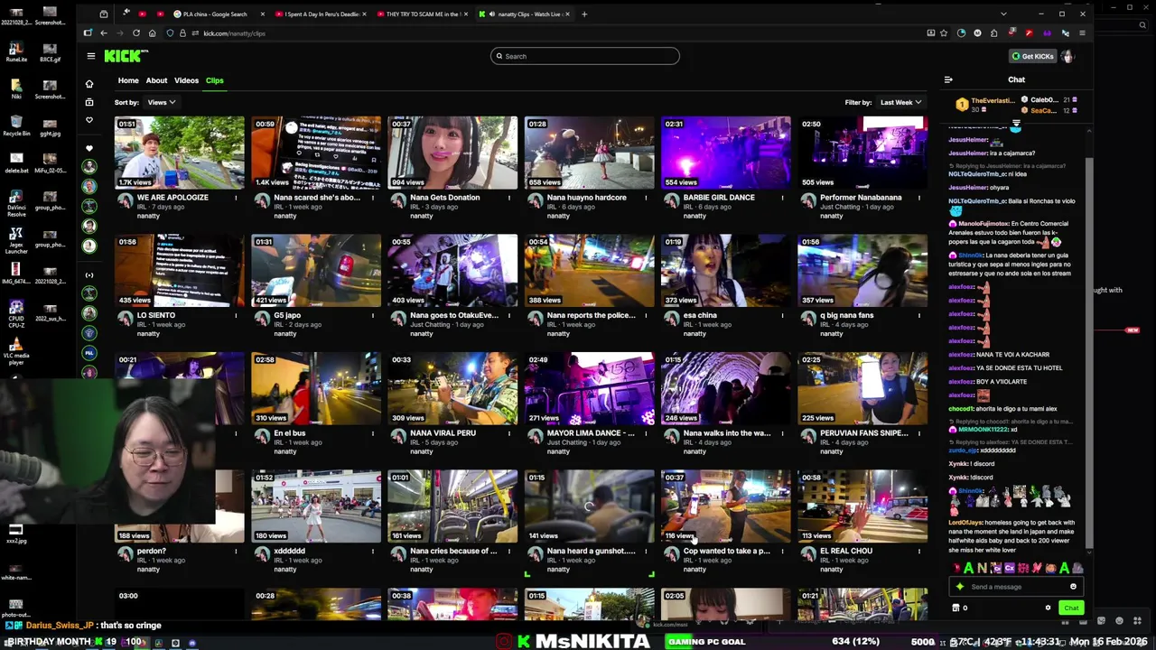Viewport: 1156px width, 650px height.
Task: Click the profile avatar beside Get KICKs
Action: (1067, 56)
